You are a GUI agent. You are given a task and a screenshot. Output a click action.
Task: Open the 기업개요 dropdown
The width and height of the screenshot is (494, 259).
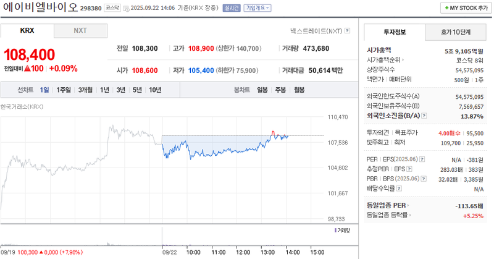[257, 8]
